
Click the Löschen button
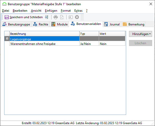(140, 43)
